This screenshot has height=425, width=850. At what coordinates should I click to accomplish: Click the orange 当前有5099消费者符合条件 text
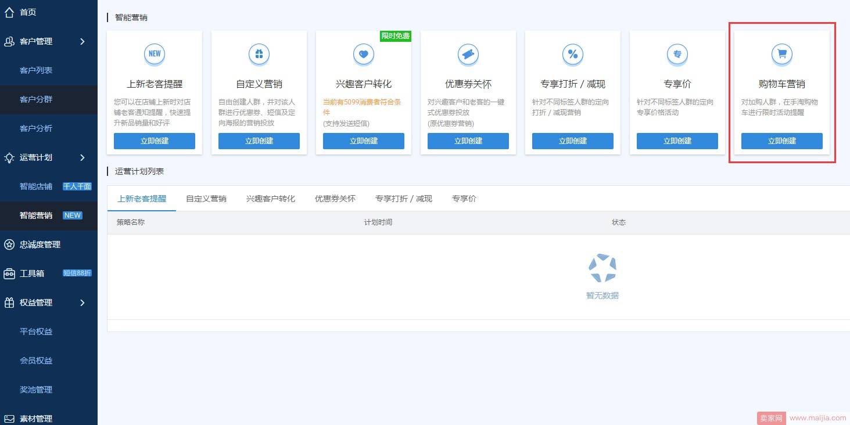362,107
